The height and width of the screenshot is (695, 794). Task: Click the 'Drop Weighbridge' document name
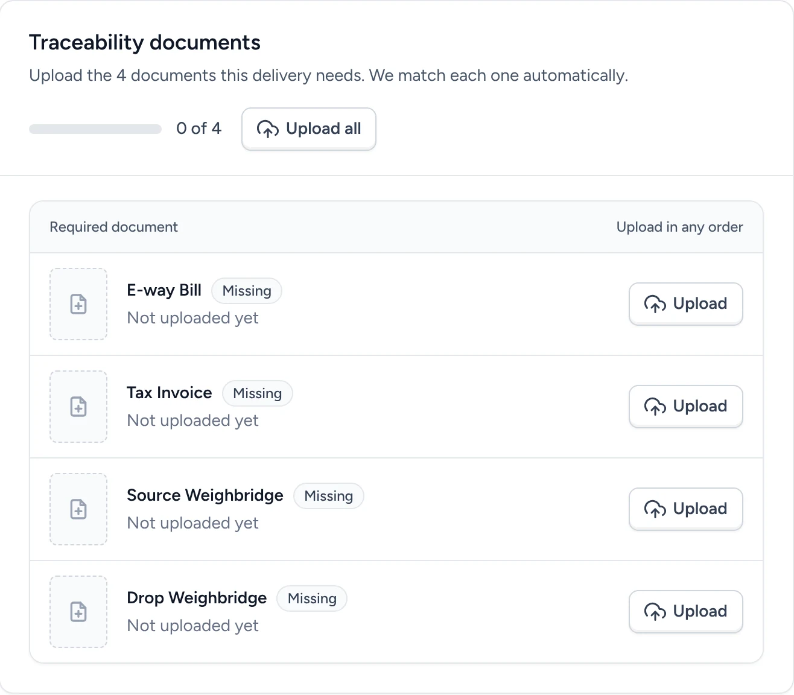(197, 598)
